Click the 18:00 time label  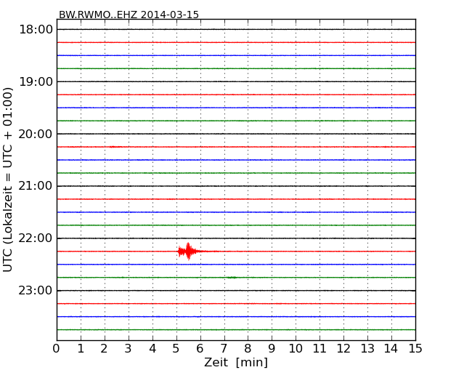click(36, 30)
